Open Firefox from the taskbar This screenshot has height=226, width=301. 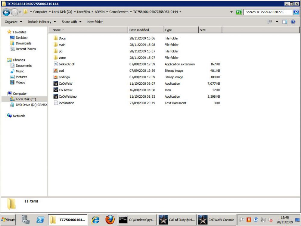(x=110, y=220)
